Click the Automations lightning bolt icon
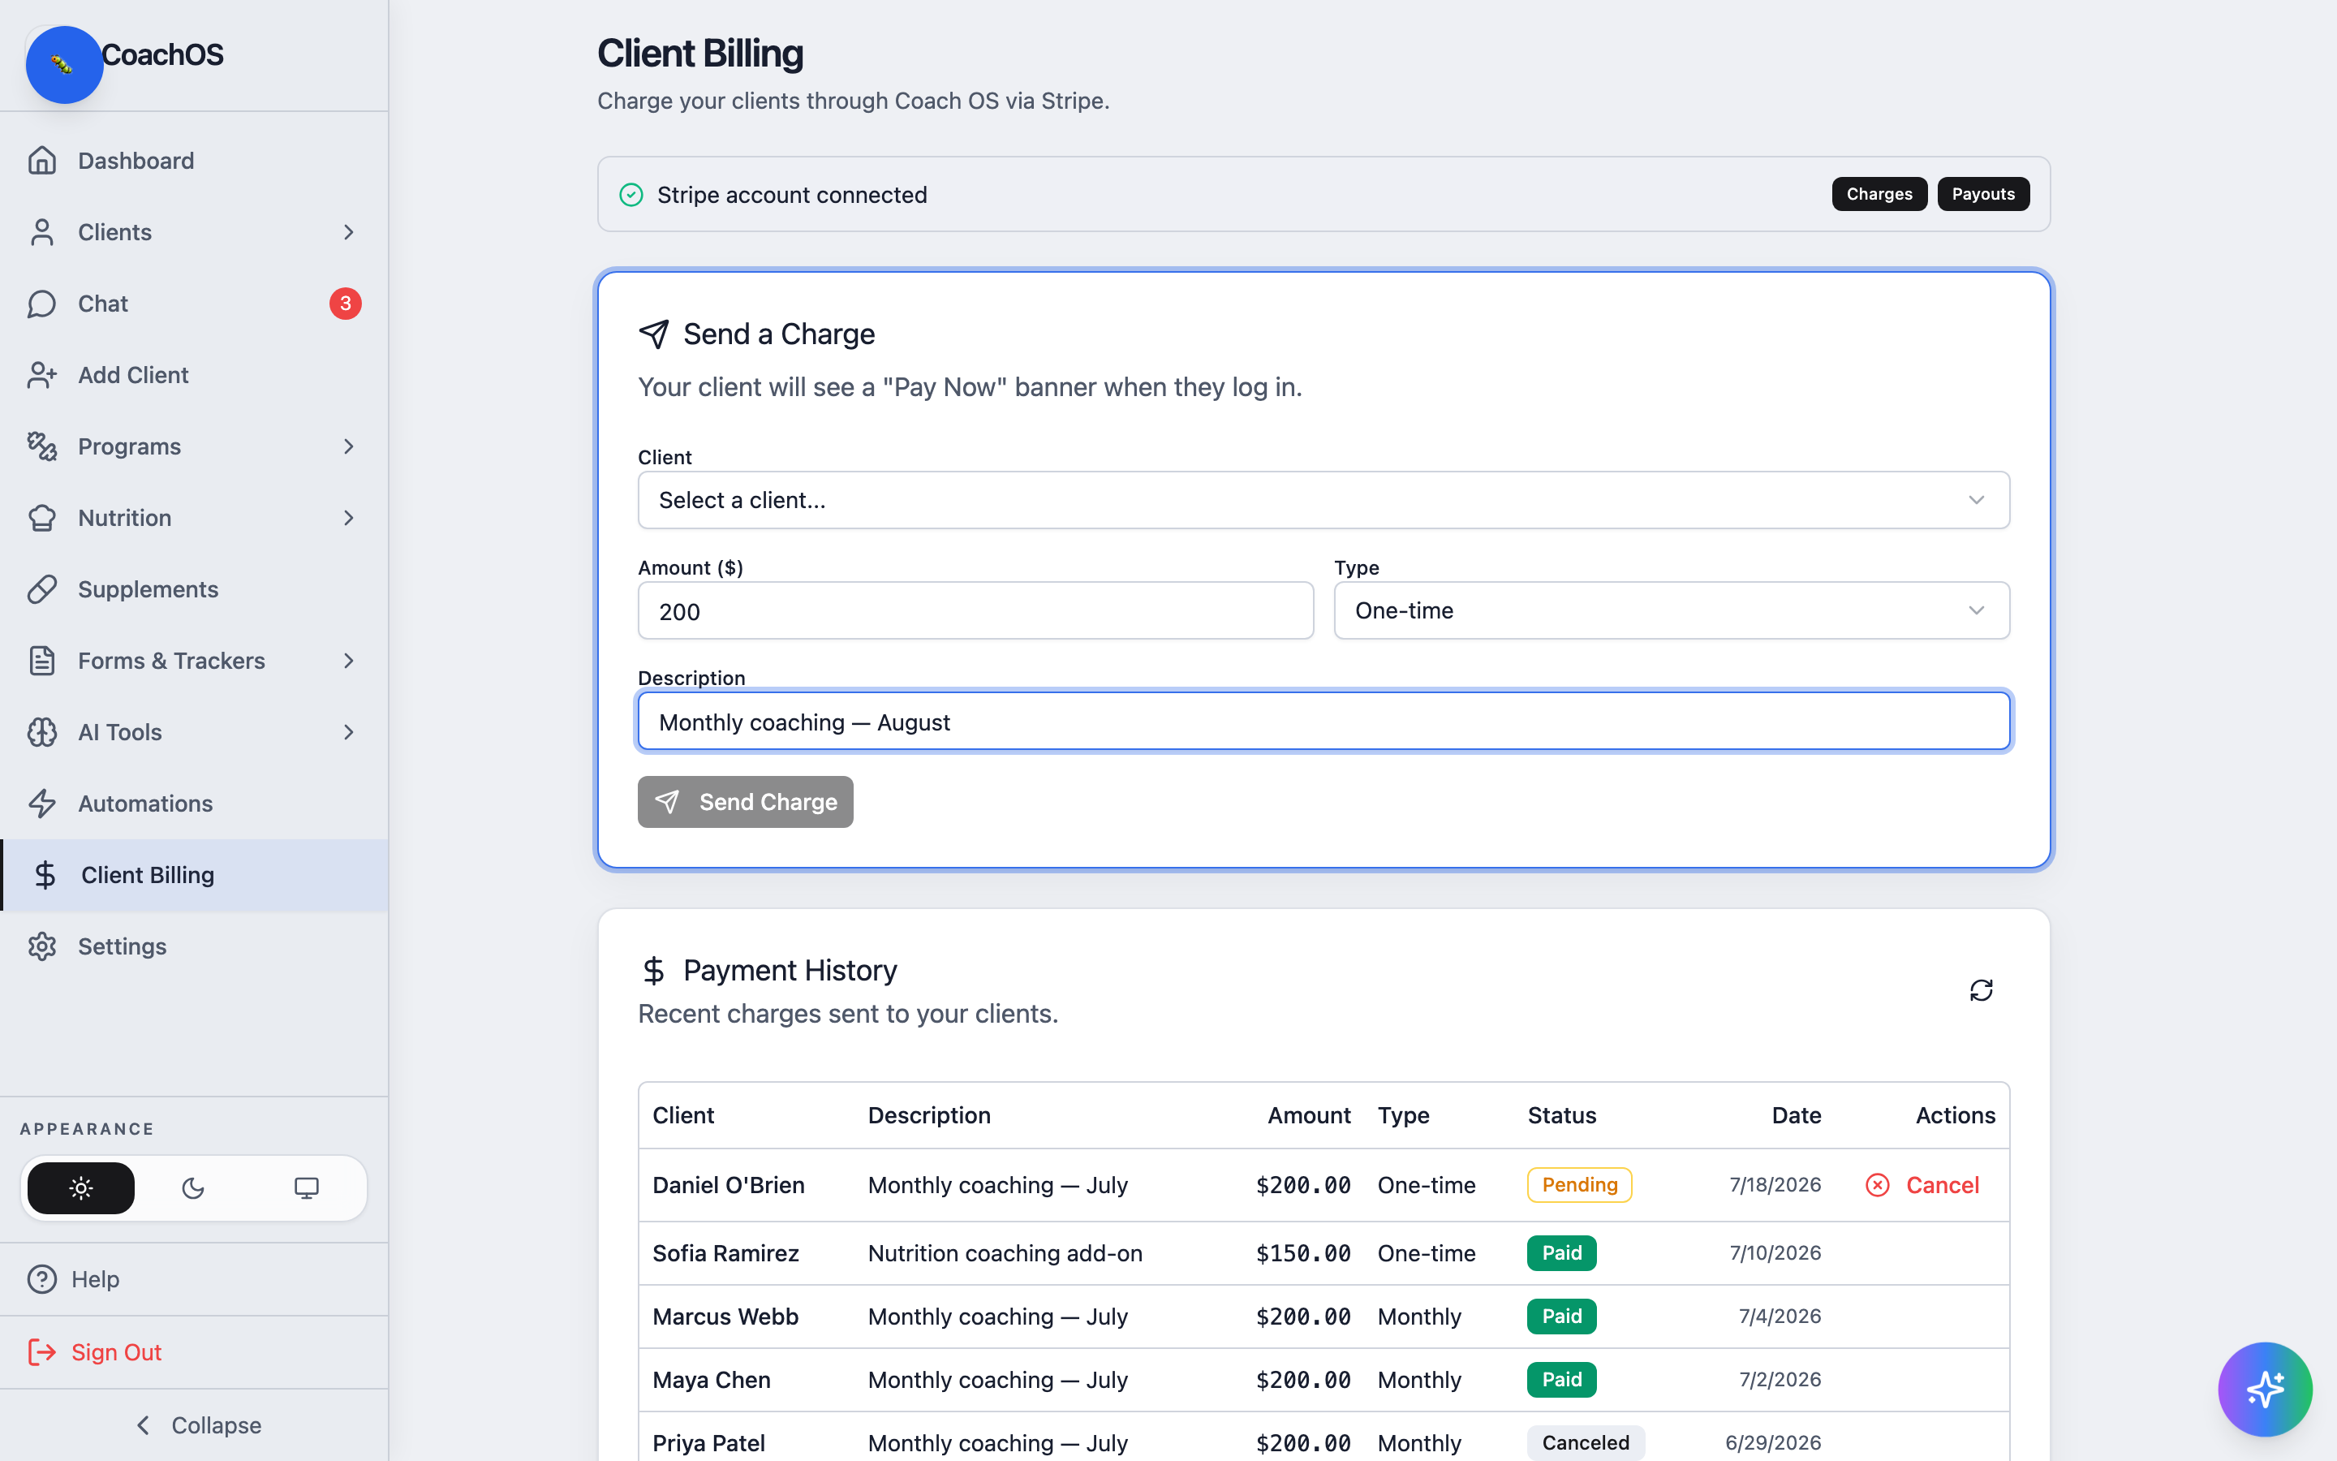The width and height of the screenshot is (2337, 1461). point(41,804)
